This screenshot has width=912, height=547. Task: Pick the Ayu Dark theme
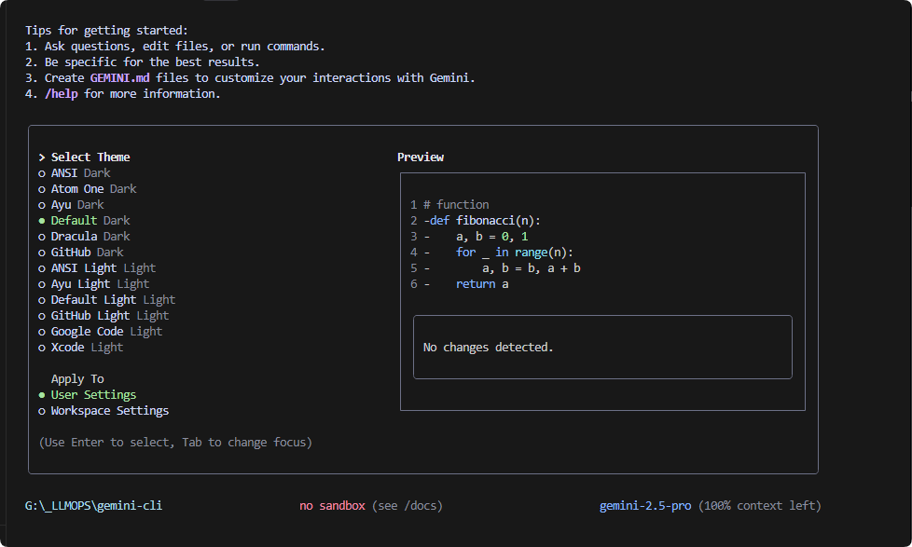pyautogui.click(x=71, y=205)
